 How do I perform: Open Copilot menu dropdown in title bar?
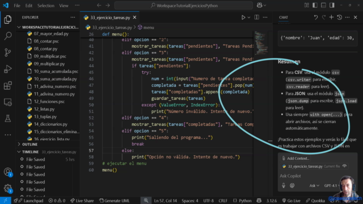[261, 5]
